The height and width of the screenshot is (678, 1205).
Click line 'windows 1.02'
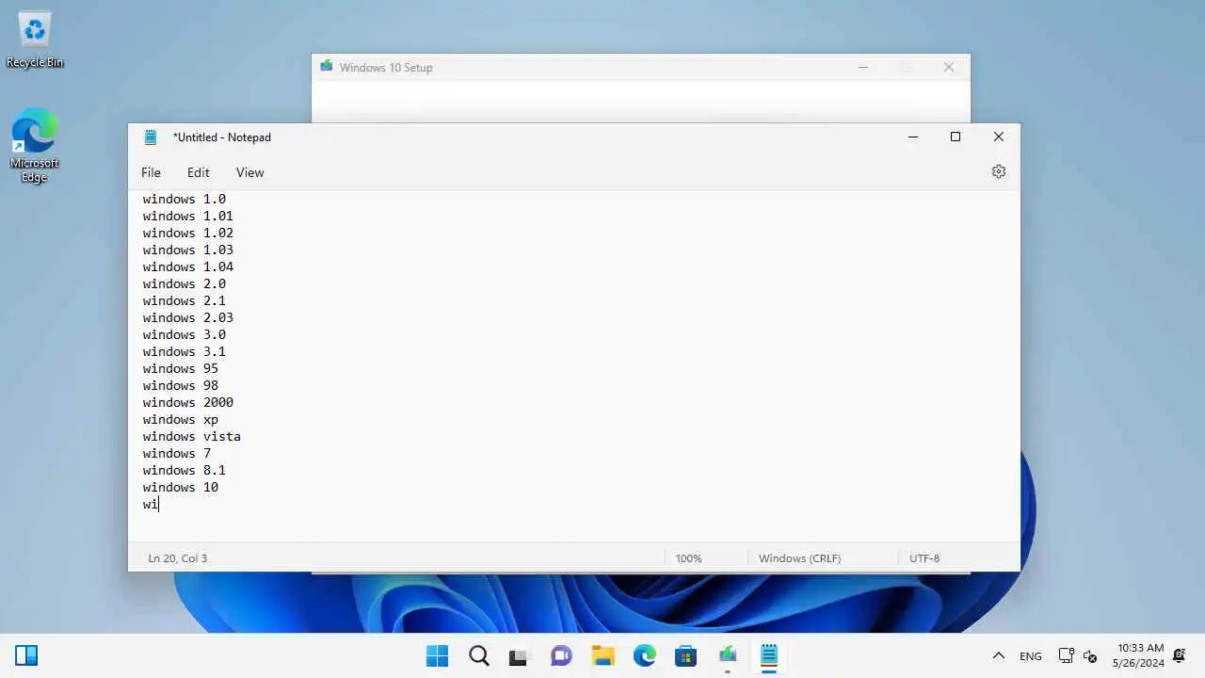tap(188, 233)
